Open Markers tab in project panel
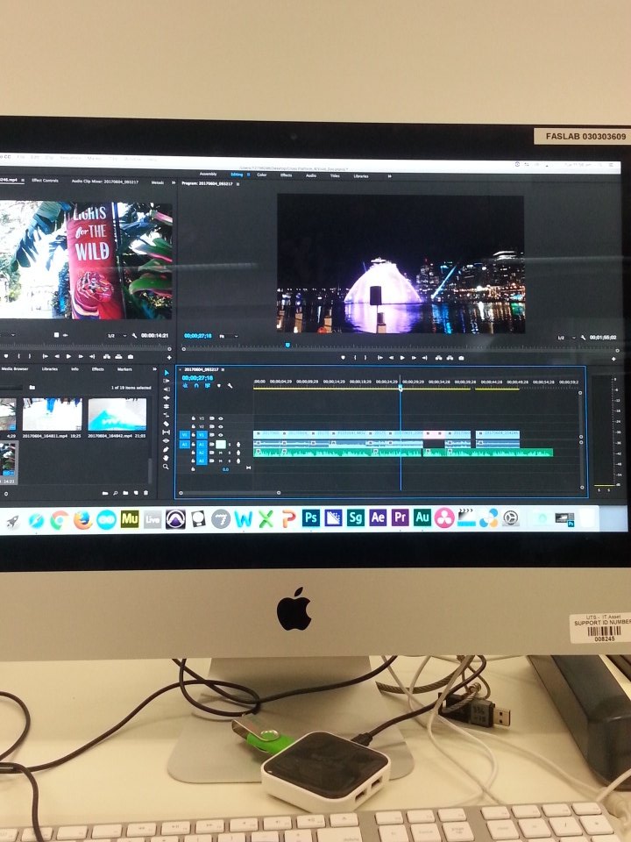Screen dimensions: 631x842 coord(124,369)
